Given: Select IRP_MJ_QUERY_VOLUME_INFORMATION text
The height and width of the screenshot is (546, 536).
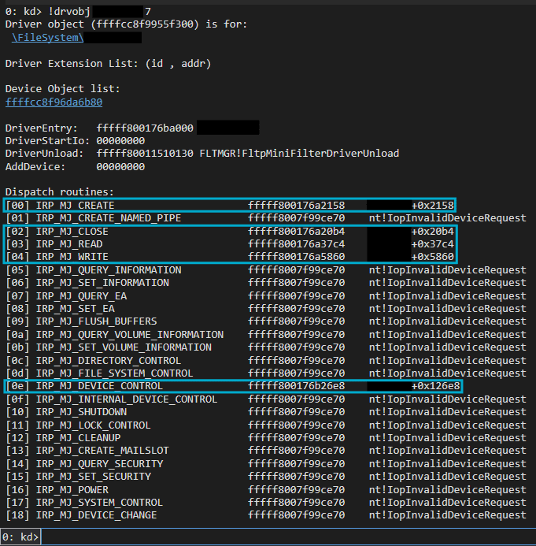Looking at the screenshot, I should 130,335.
